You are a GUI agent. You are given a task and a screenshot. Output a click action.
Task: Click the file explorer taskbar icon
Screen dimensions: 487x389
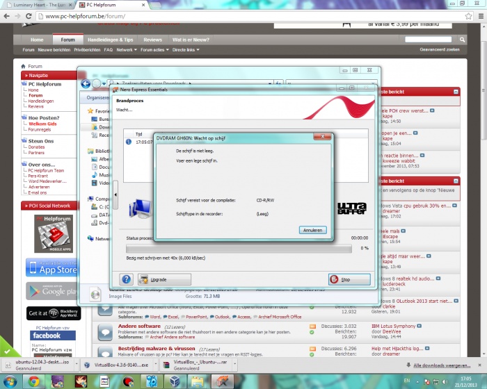(198, 381)
